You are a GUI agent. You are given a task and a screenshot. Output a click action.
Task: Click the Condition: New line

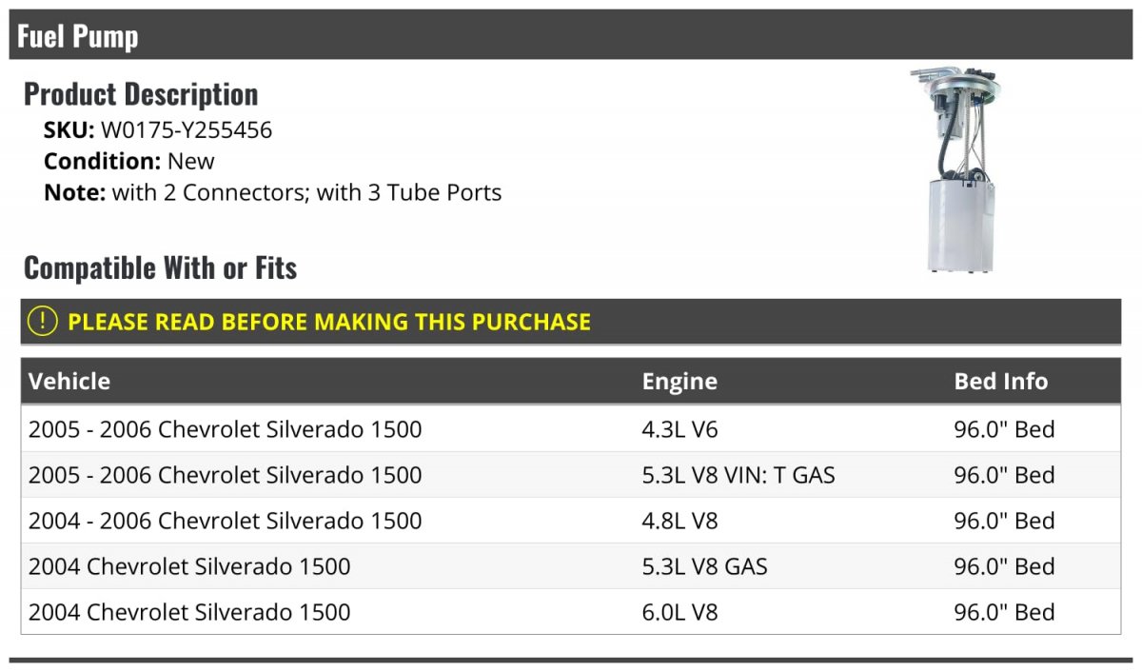click(x=129, y=161)
